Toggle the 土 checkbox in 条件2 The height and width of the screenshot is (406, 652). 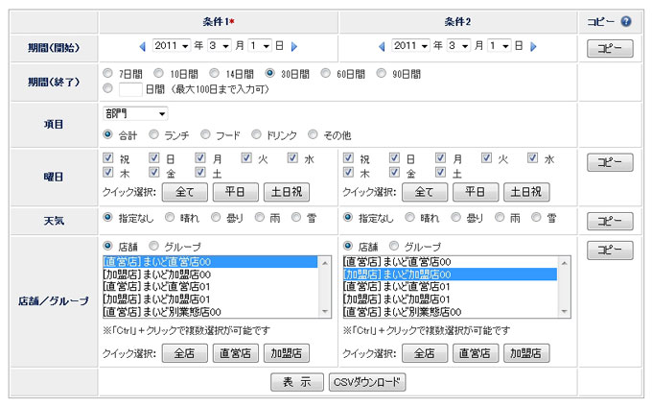440,172
